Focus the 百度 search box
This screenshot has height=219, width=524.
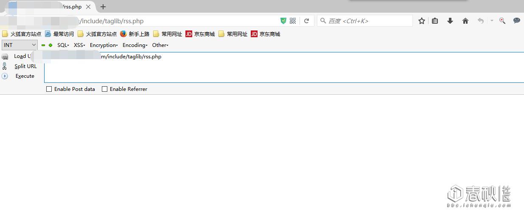tap(365, 21)
